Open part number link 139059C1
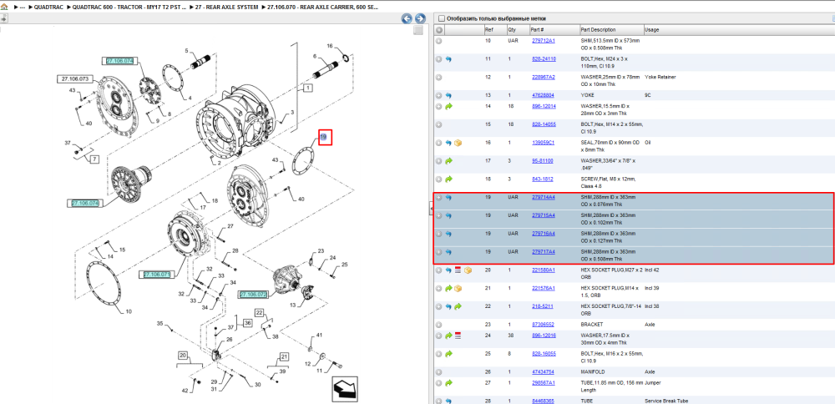835x404 pixels. (544, 143)
